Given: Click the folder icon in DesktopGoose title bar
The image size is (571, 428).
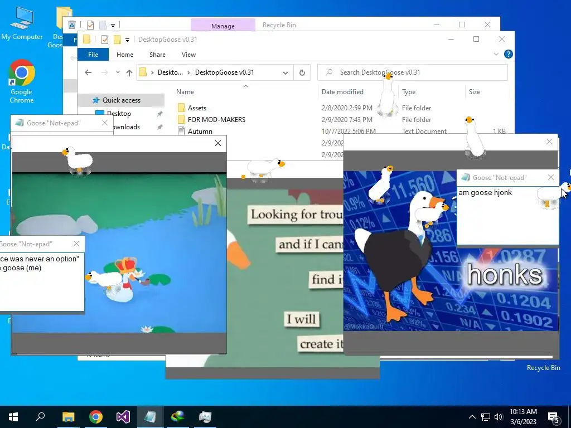Looking at the screenshot, I should pyautogui.click(x=86, y=40).
